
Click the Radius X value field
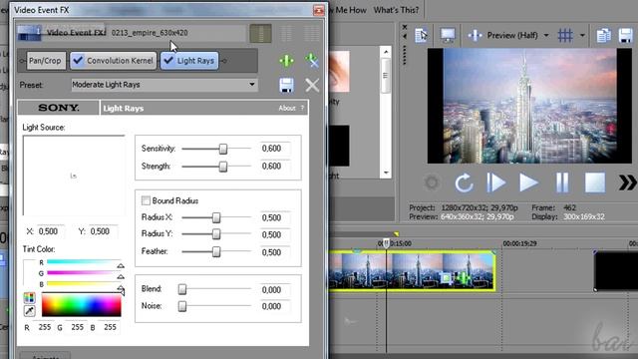coord(275,217)
